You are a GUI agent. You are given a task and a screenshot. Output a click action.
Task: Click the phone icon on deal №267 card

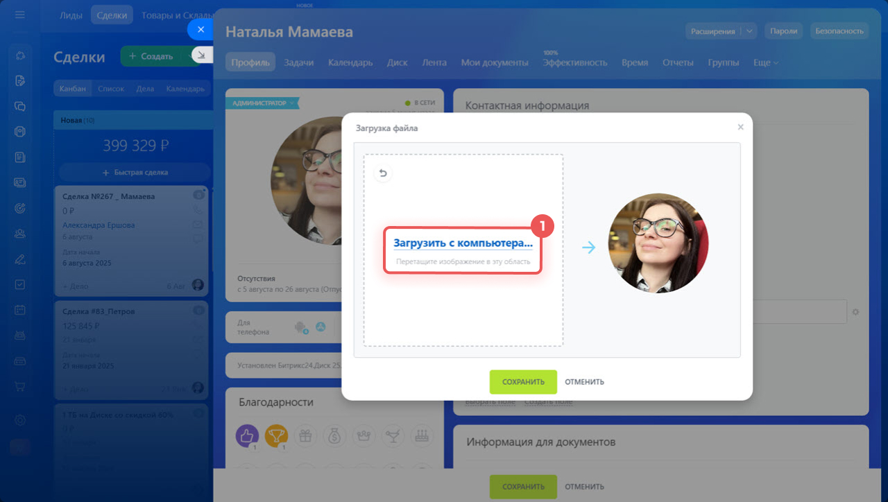point(198,209)
